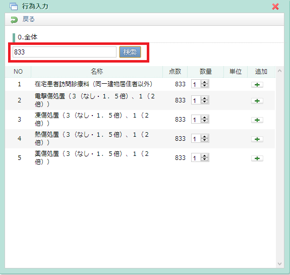Focus the search field containing 833

tap(65, 52)
